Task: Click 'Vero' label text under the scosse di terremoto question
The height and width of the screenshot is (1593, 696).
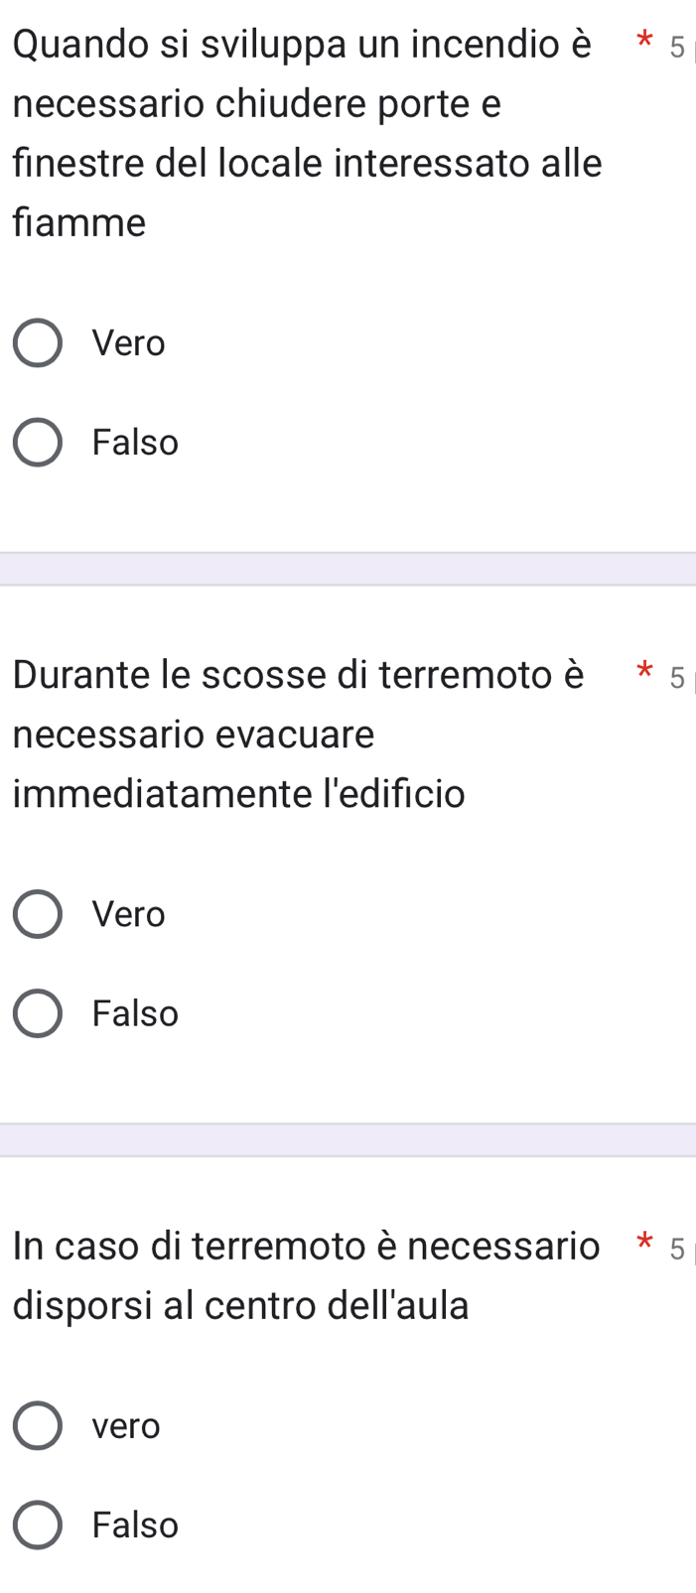Action: 128,914
